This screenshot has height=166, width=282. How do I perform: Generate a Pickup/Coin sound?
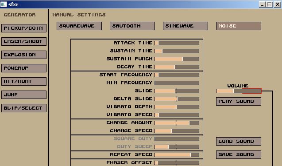point(24,28)
